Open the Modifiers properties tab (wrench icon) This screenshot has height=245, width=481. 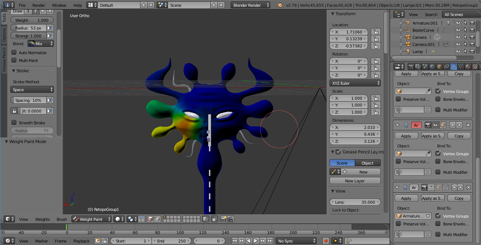pos(454,67)
